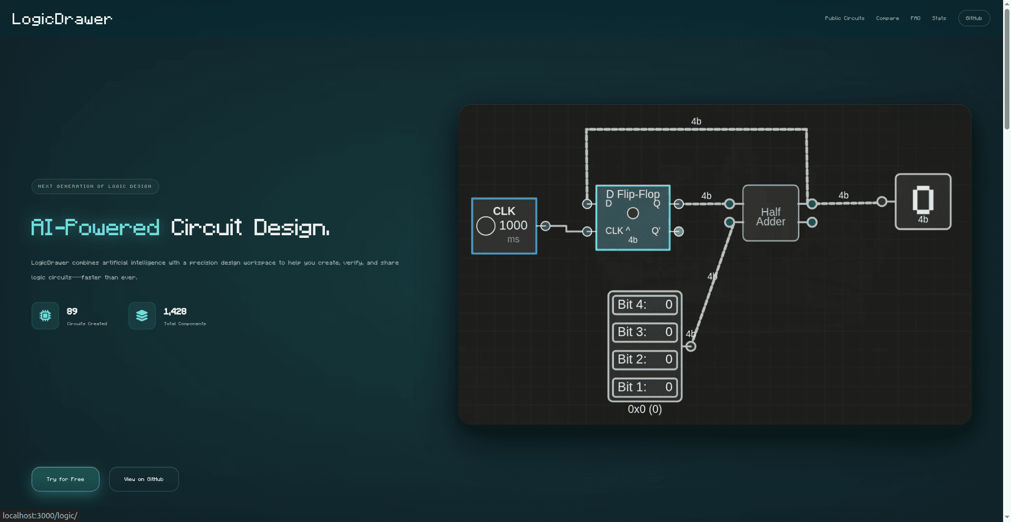
Task: Click the Try for Free button
Action: (65, 479)
